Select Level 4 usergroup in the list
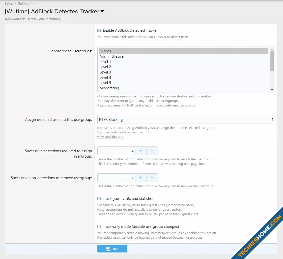283x259 pixels. (184, 78)
